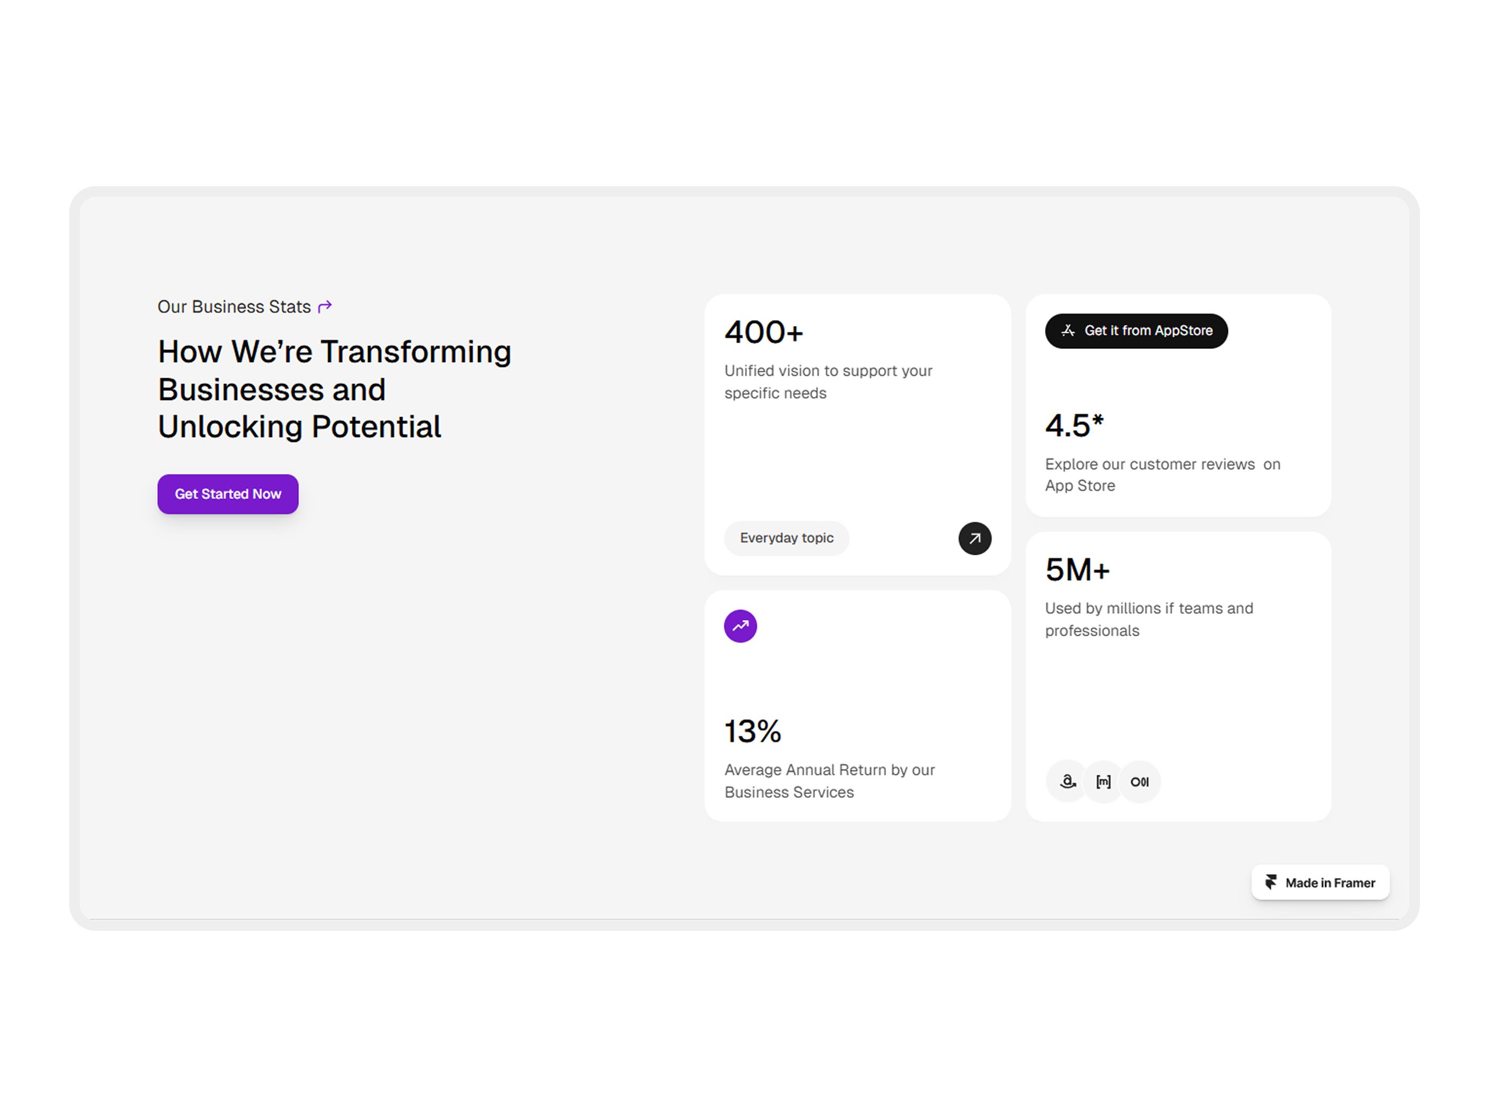Click the Get it from AppStore label
The image size is (1489, 1117).
click(x=1148, y=331)
